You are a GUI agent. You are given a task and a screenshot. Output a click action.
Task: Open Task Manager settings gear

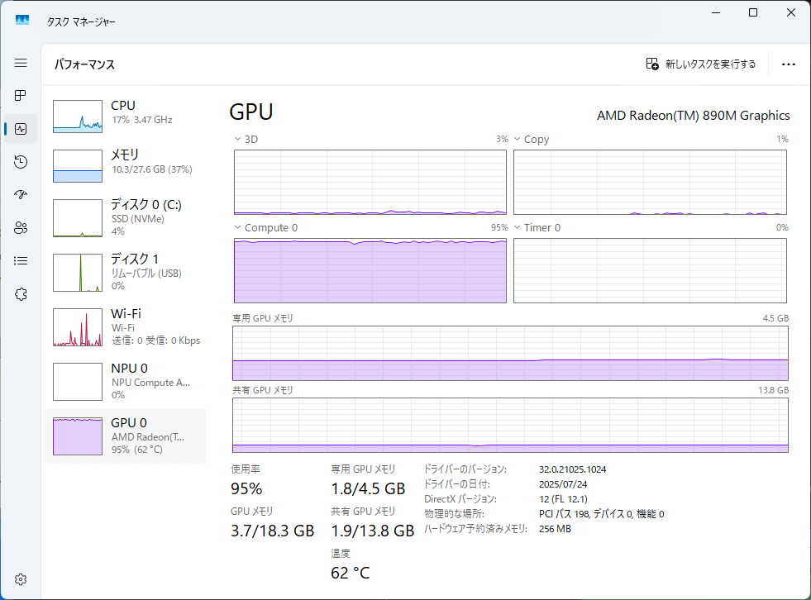click(21, 579)
